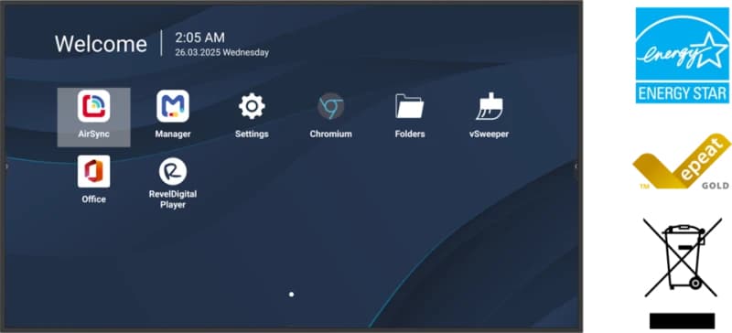732x333 pixels.
Task: Select the home page indicator dot
Action: tap(291, 295)
